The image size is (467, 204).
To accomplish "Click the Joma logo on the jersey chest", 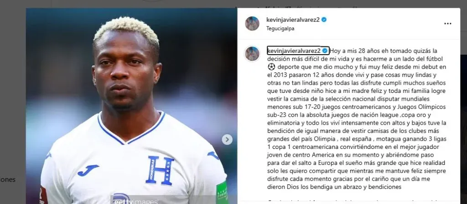I will coord(88,170).
